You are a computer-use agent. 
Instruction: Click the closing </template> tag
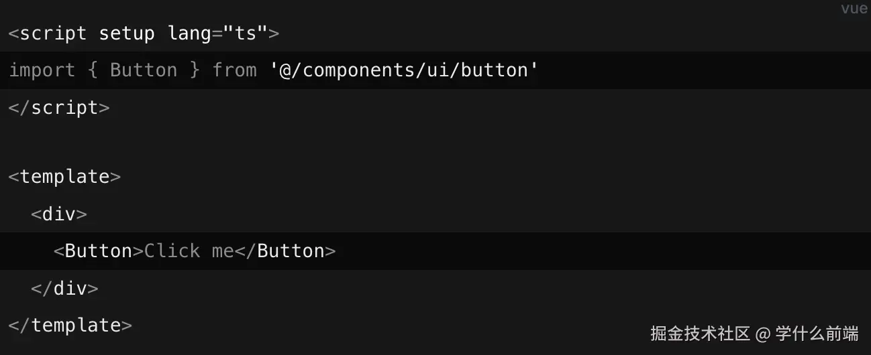[x=70, y=326]
